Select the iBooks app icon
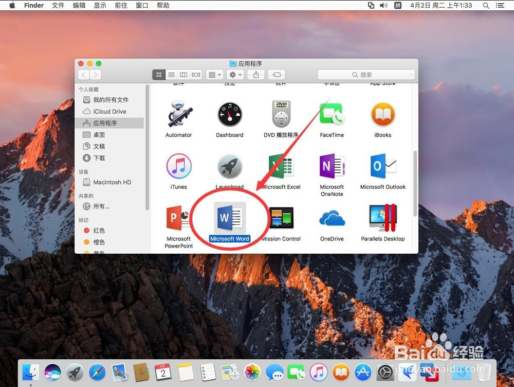Viewport: 514px width, 387px height. (x=382, y=114)
